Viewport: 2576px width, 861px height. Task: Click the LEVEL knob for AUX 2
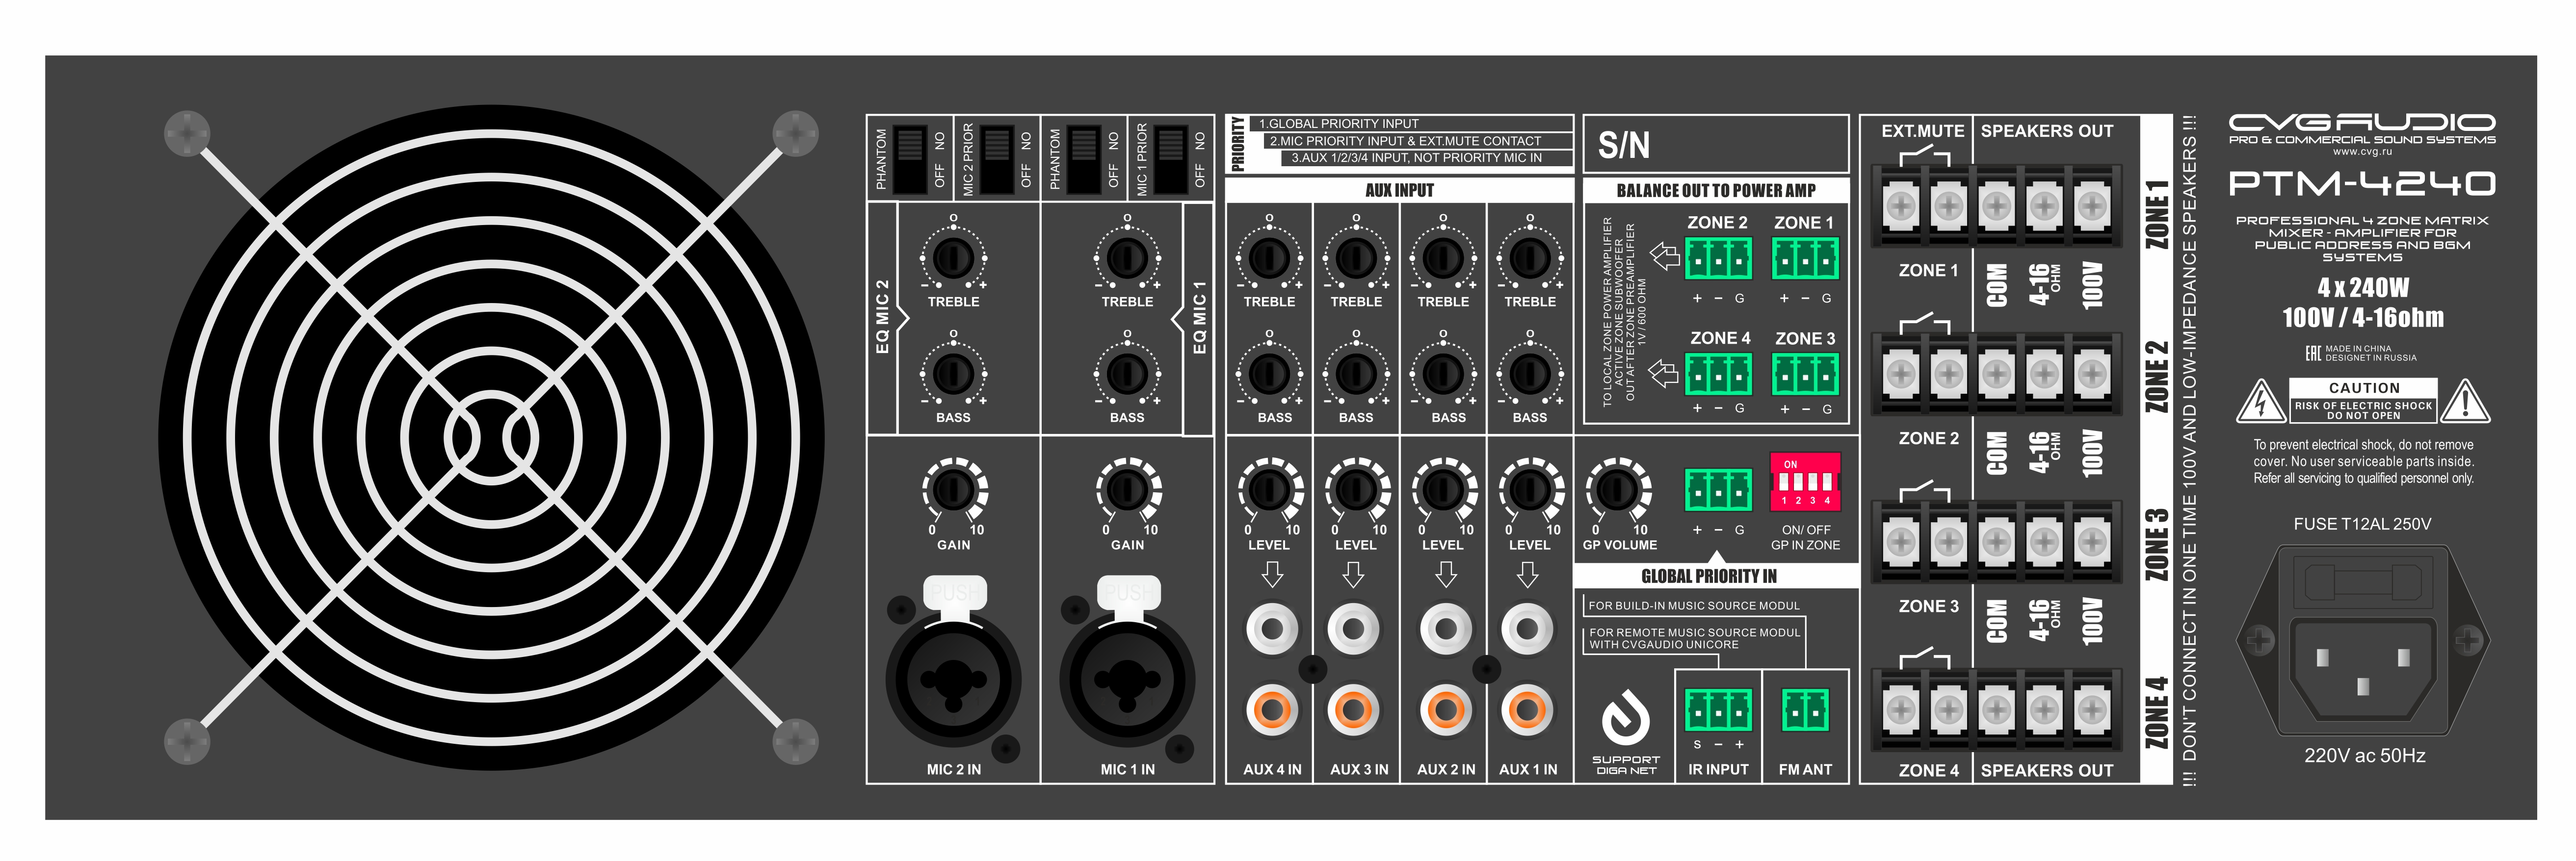1443,489
